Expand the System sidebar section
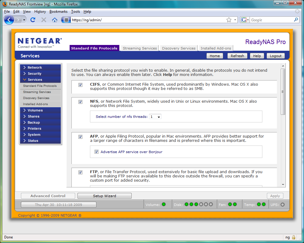304x243 pixels. (x=40, y=135)
